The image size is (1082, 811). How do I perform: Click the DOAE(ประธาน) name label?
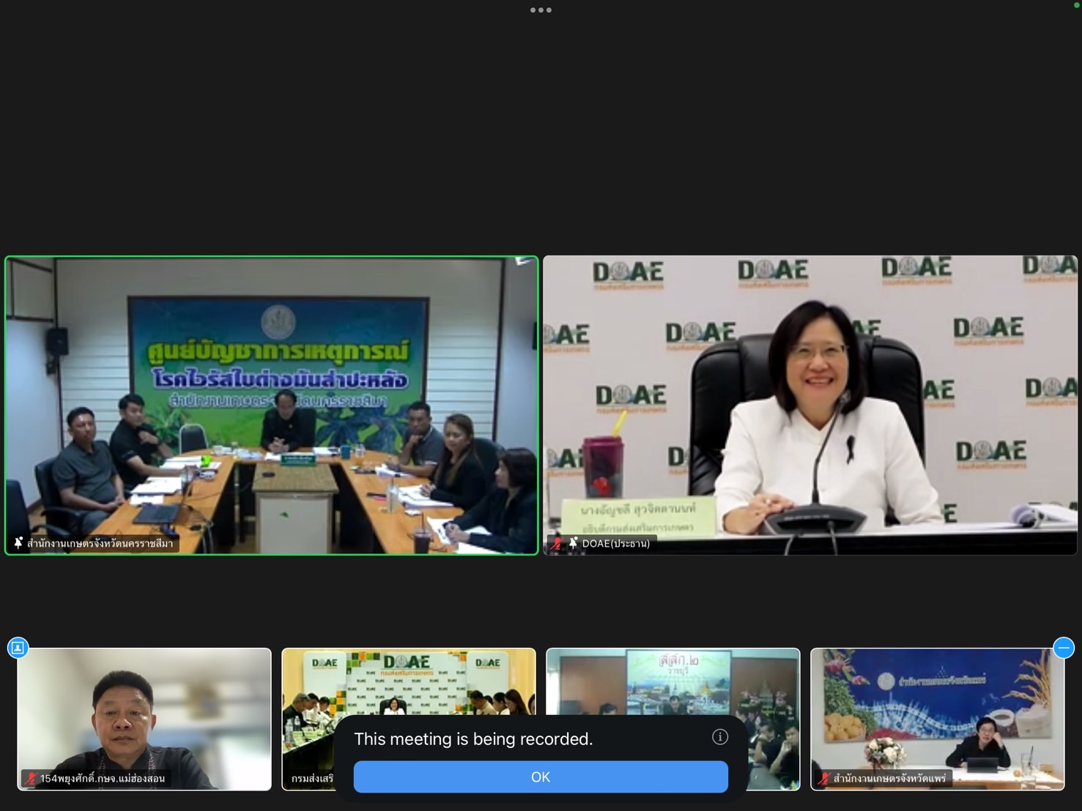(x=615, y=543)
